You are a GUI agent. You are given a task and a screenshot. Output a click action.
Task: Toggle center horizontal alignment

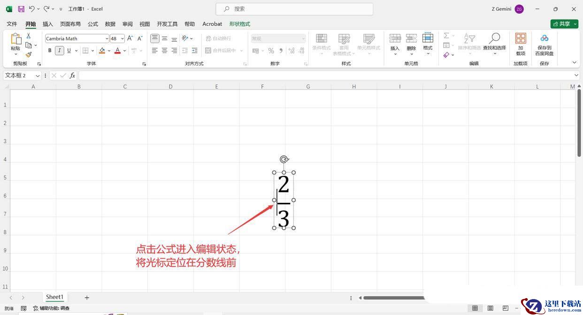point(165,51)
